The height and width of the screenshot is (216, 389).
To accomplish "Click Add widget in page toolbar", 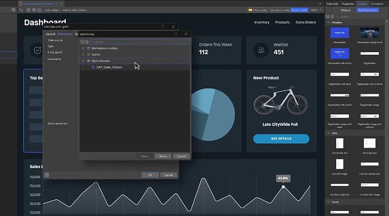I will pyautogui.click(x=53, y=10).
